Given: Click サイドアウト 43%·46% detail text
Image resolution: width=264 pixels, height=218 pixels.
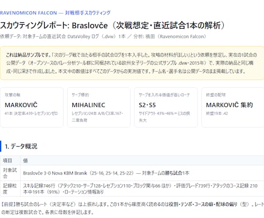Looking at the screenshot, I should click(x=164, y=116).
